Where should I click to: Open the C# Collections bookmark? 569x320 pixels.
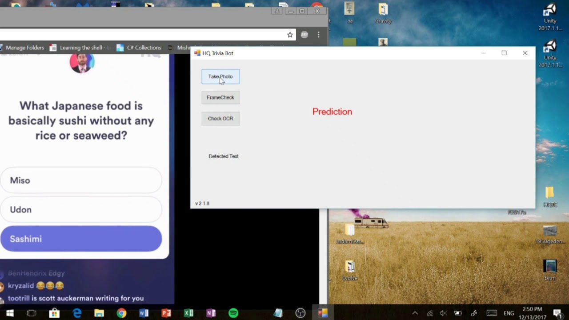click(x=139, y=48)
